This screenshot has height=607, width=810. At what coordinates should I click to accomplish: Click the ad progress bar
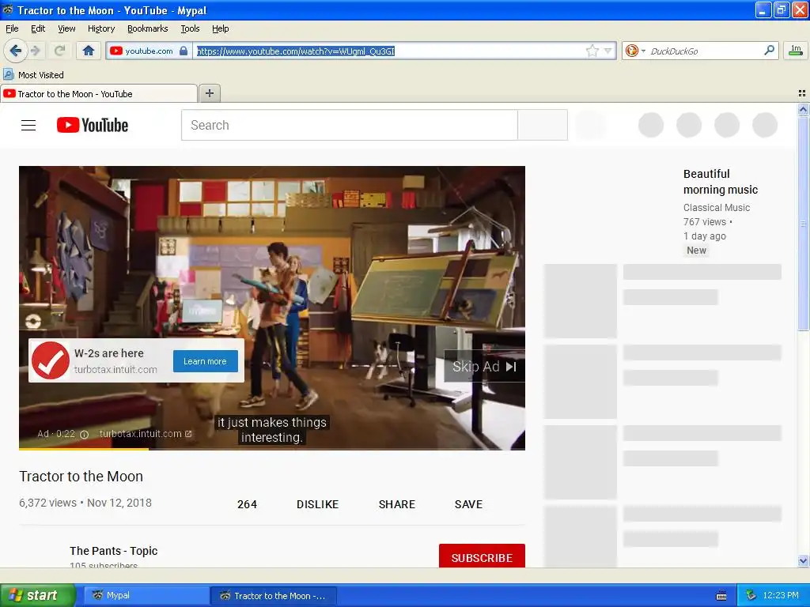click(x=272, y=449)
